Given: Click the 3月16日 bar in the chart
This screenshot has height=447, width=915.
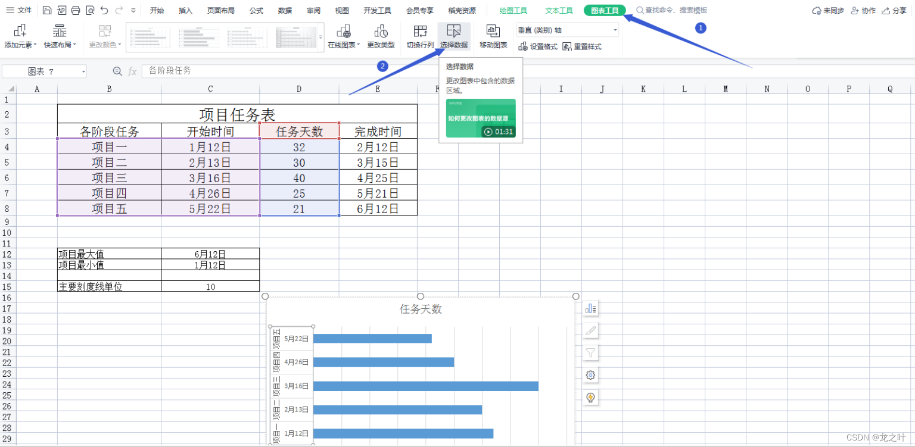Looking at the screenshot, I should (425, 386).
